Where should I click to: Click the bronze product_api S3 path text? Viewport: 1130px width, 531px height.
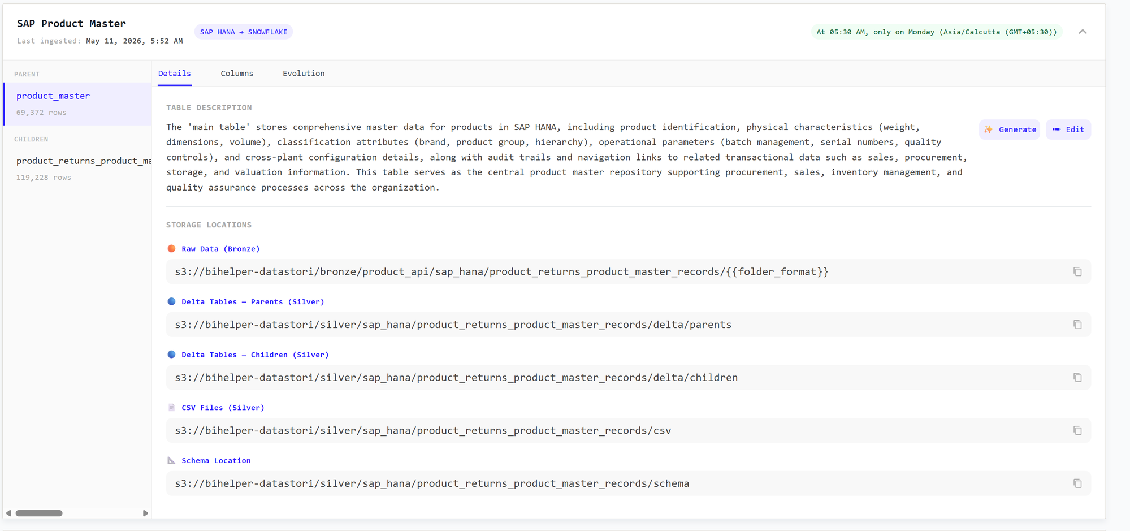502,272
